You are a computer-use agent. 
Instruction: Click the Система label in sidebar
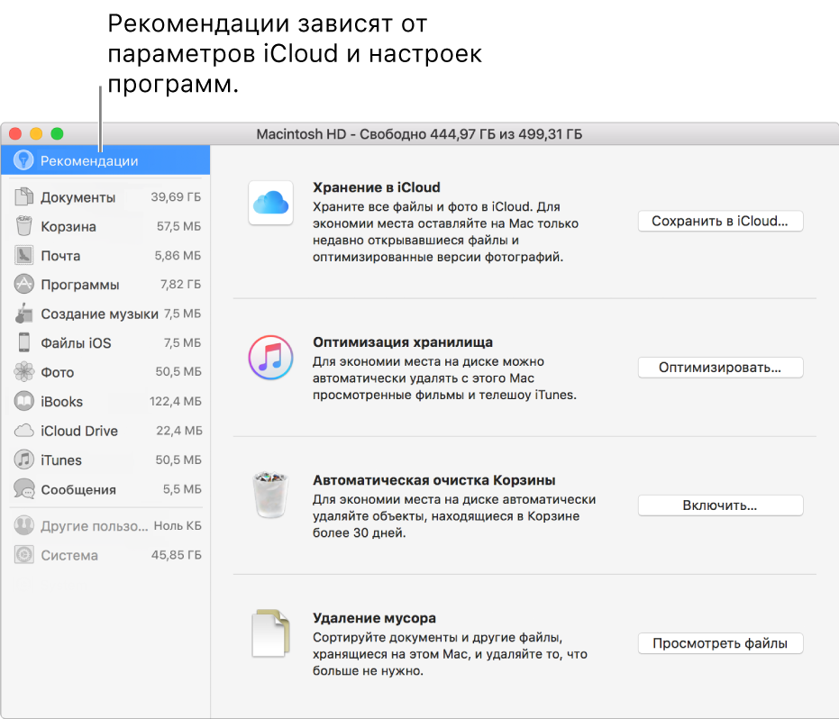point(69,555)
